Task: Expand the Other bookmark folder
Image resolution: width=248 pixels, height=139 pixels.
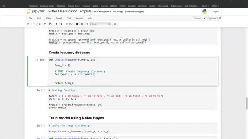Action: 215,6
